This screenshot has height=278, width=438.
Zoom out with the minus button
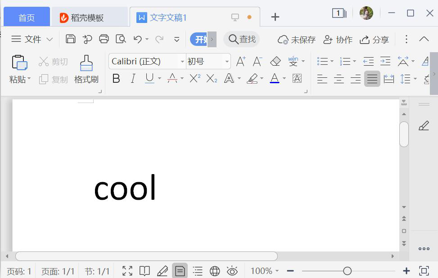[x=290, y=271]
